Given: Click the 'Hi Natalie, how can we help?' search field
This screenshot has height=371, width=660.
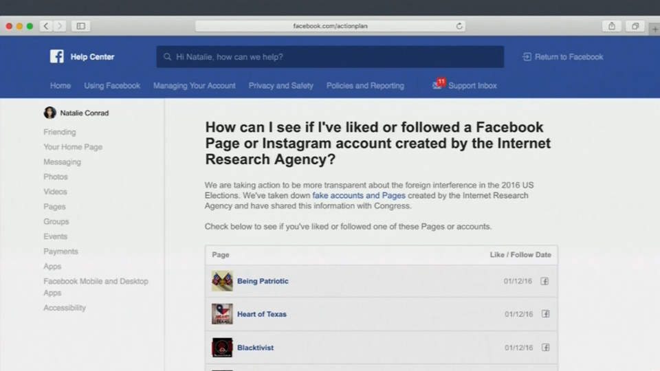Looking at the screenshot, I should click(x=330, y=57).
